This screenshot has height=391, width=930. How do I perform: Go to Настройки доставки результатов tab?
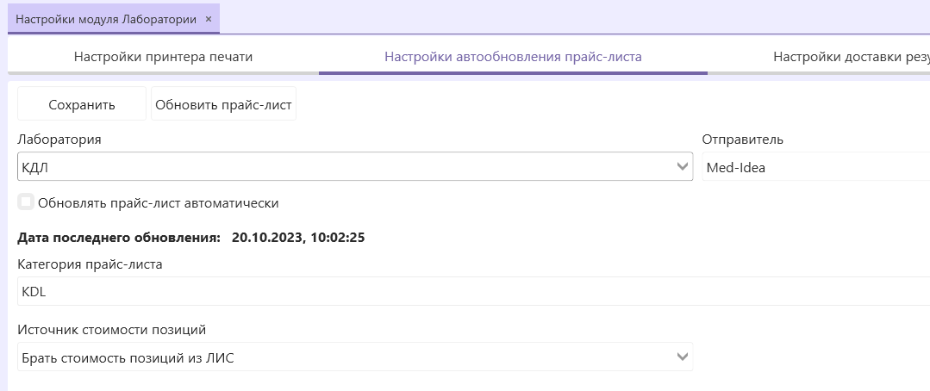pos(849,57)
